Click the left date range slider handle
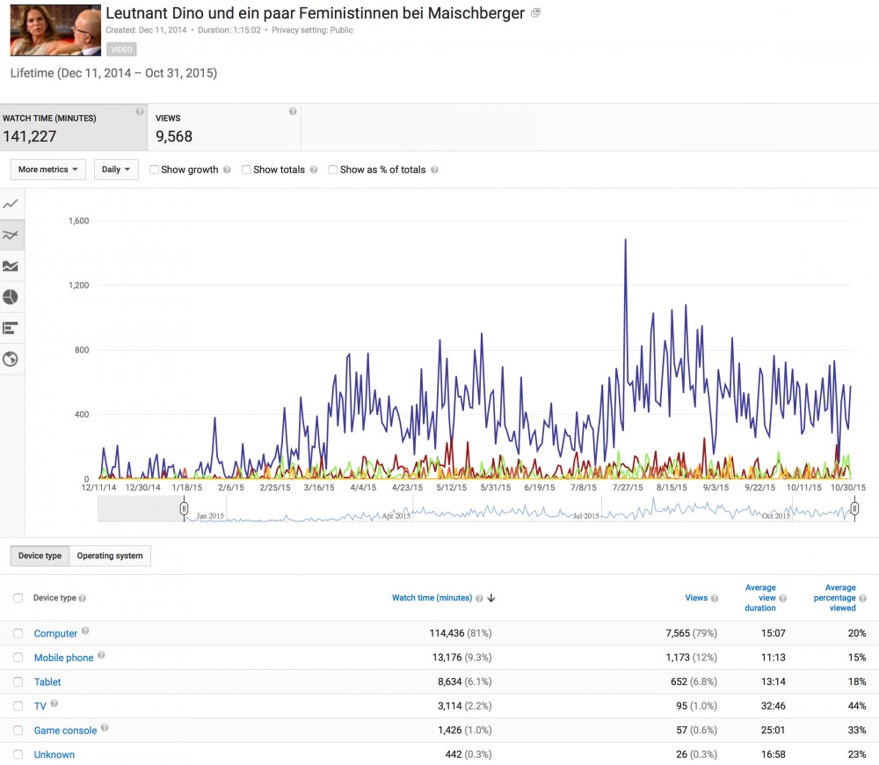Screen dimensions: 879x765 184,508
